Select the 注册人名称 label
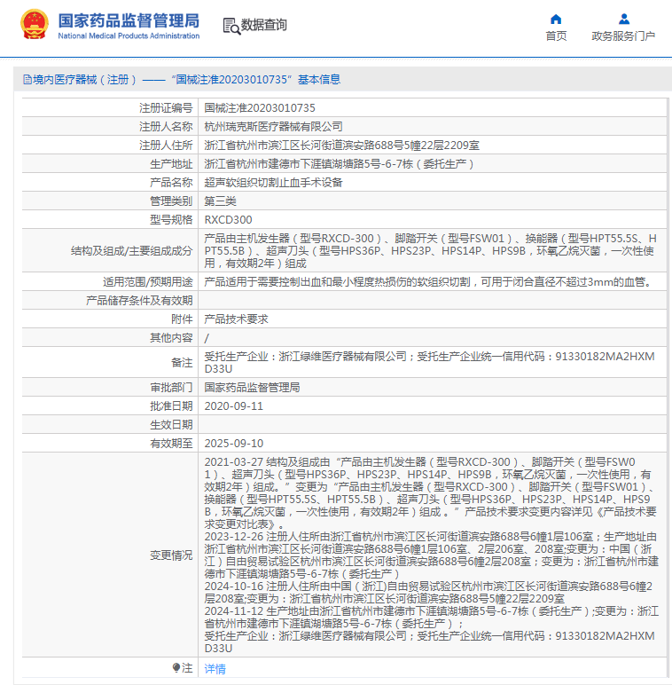672x685 pixels. (x=166, y=127)
